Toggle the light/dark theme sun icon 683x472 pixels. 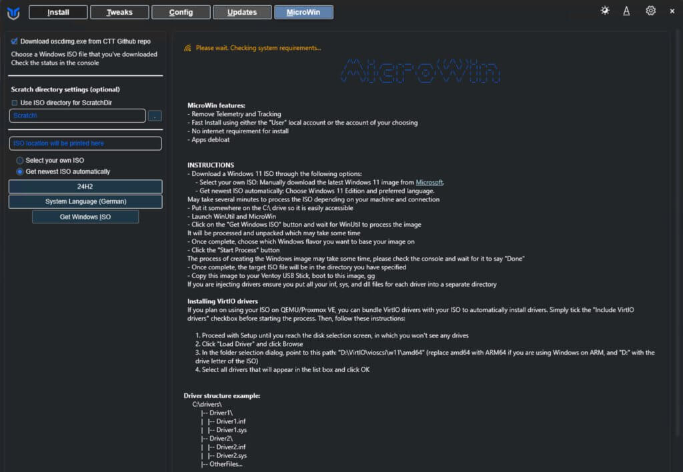click(605, 11)
